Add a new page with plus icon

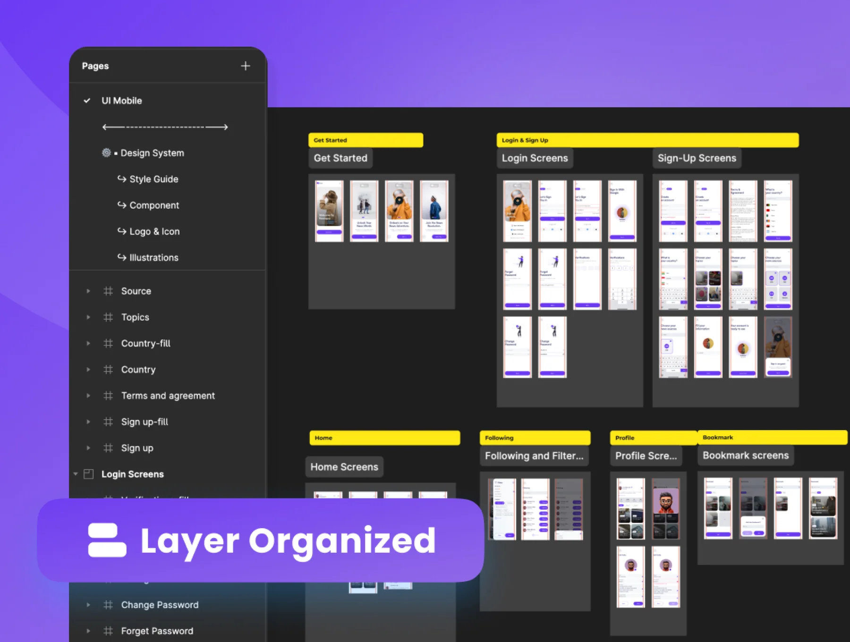[x=246, y=66]
